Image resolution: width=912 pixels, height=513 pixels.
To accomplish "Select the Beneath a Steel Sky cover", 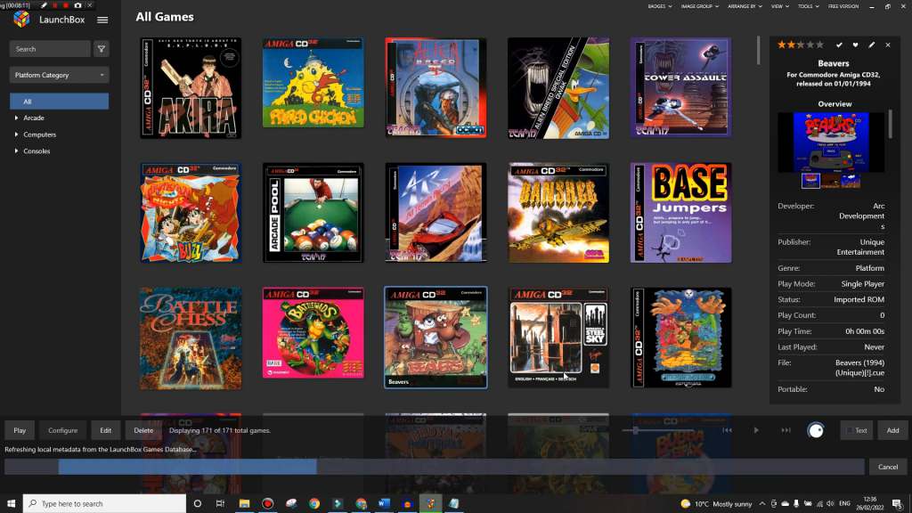I will pyautogui.click(x=558, y=338).
